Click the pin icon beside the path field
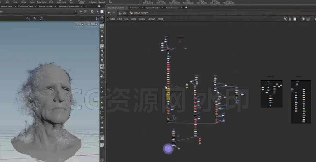The image size is (316, 162). click(81, 12)
